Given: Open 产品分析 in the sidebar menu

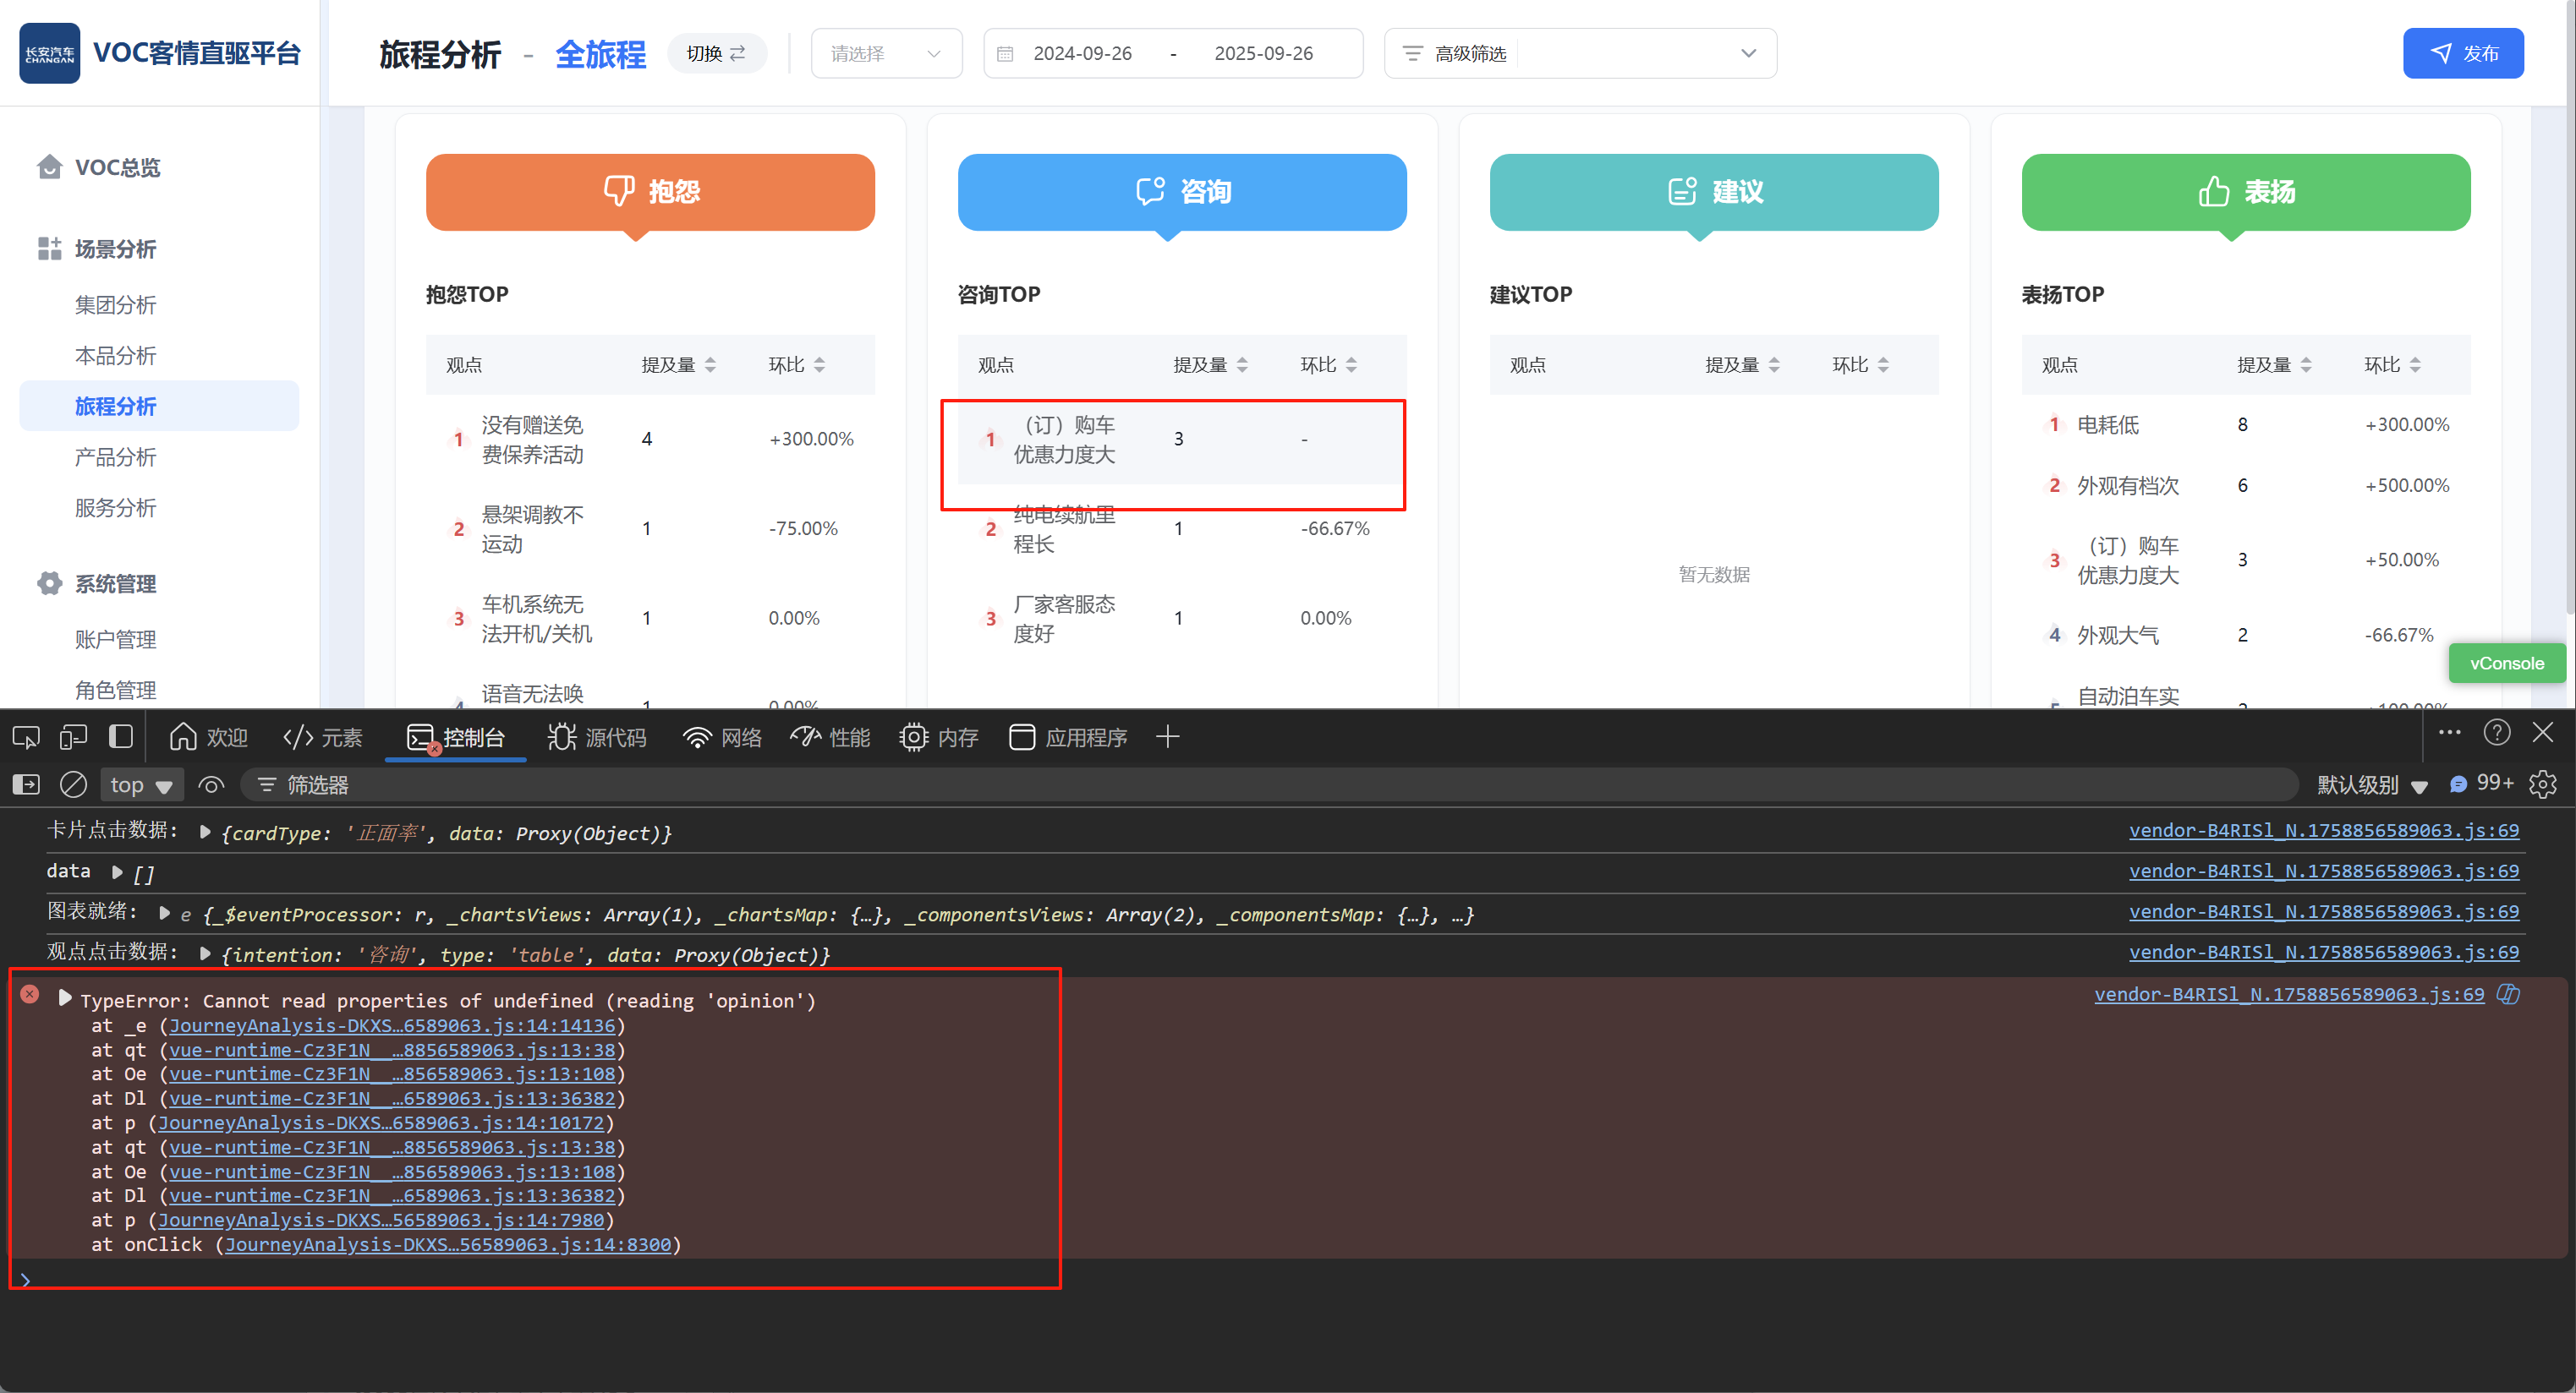Looking at the screenshot, I should (115, 456).
